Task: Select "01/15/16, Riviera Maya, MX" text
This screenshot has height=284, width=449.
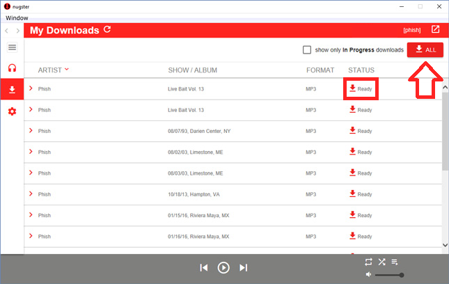Action: [x=198, y=216]
